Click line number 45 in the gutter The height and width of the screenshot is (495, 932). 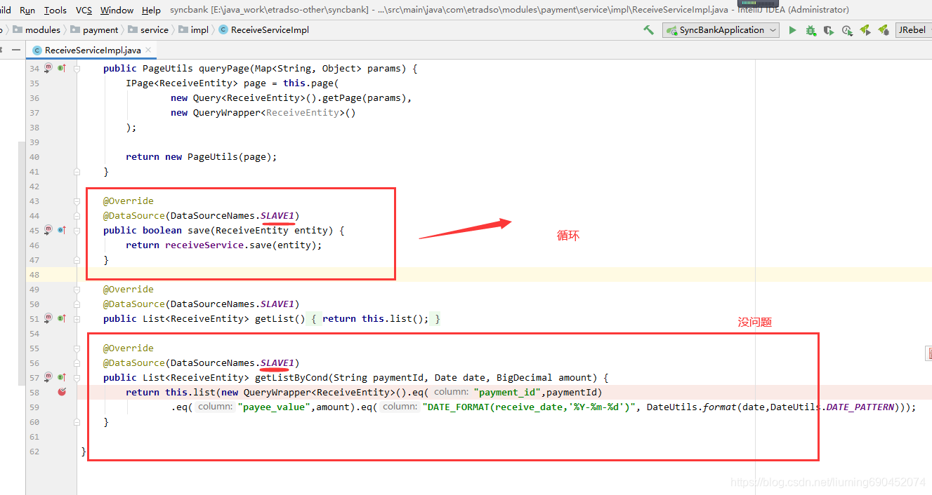(34, 230)
